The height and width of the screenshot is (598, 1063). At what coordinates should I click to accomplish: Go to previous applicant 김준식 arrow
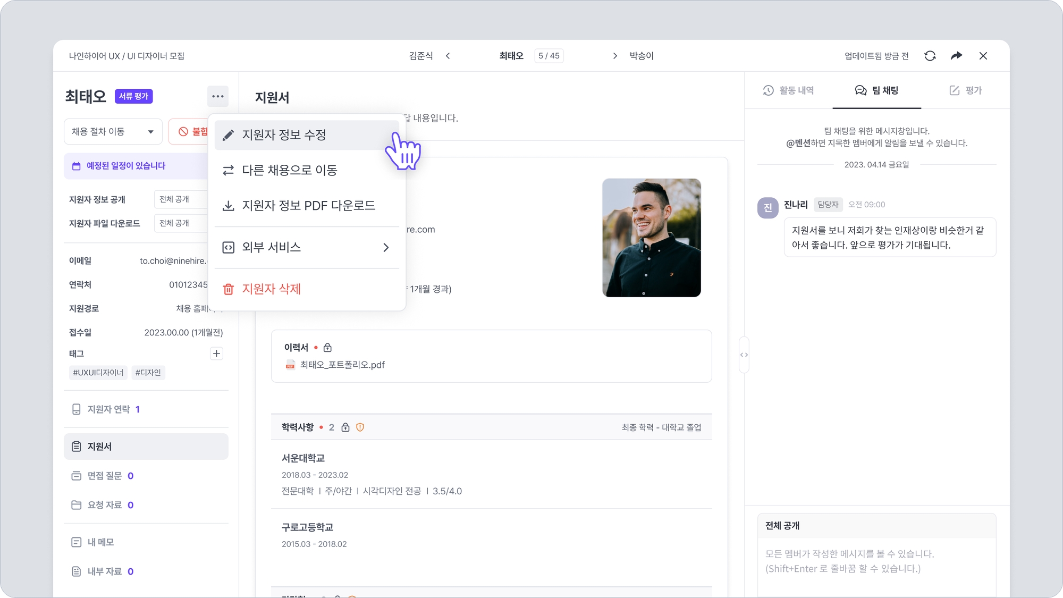(x=448, y=56)
